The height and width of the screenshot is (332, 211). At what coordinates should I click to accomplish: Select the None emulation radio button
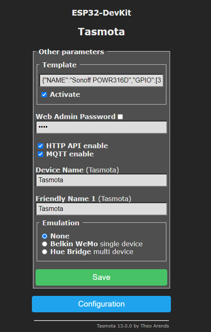coord(45,236)
